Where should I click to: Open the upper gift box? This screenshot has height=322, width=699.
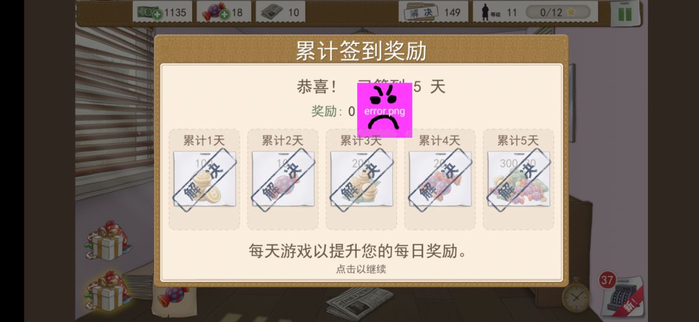tap(107, 241)
